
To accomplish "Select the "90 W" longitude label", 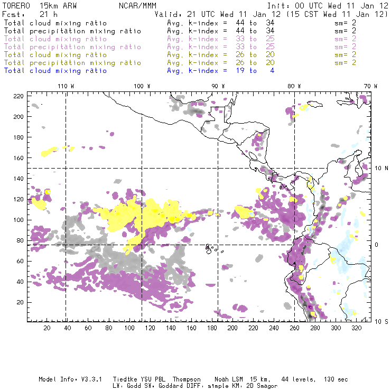I will pos(218,86).
